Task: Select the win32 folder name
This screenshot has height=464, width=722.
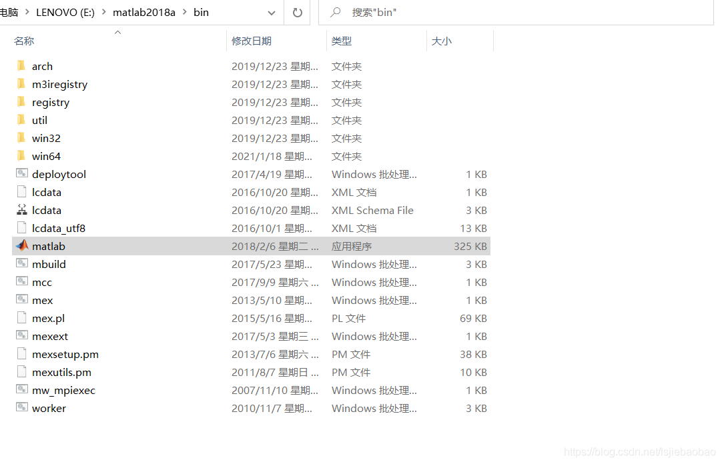Action: (46, 138)
